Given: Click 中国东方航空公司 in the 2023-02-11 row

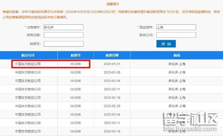Looking at the screenshot, I should pos(28,89).
